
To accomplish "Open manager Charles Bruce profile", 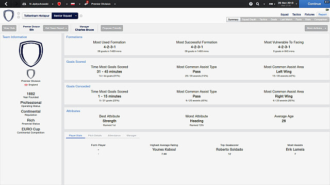I will click(85, 30).
